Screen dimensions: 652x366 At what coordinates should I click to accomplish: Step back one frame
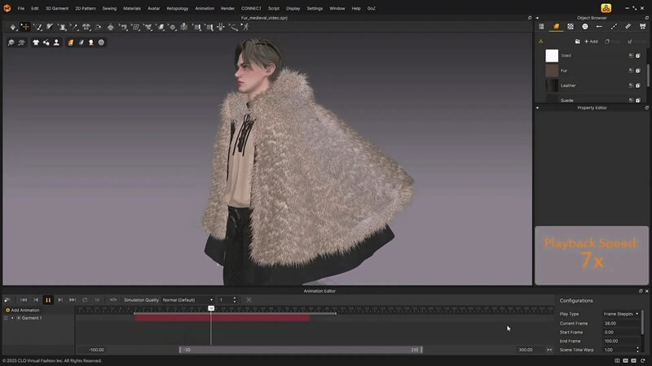click(x=36, y=300)
